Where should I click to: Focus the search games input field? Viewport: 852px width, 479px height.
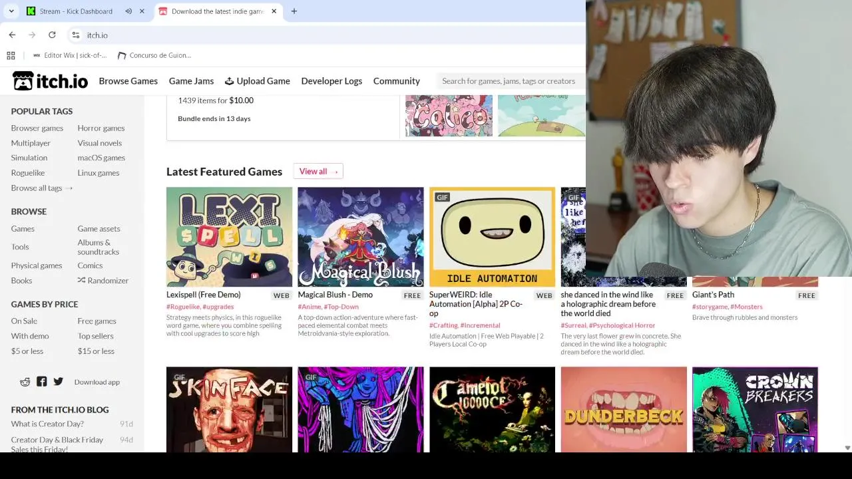(511, 81)
